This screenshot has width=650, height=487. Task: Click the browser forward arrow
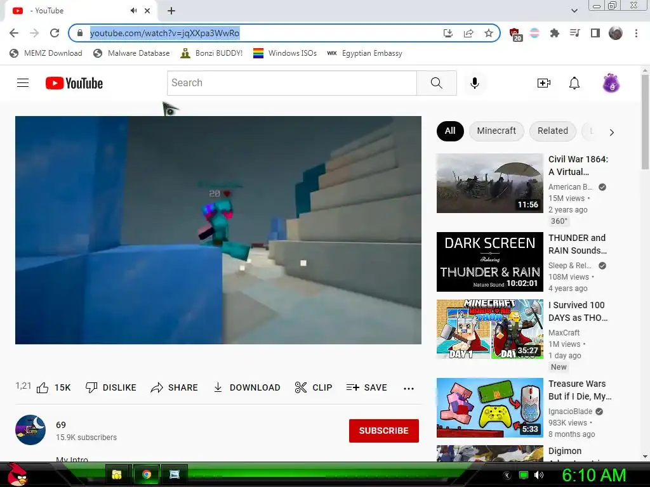34,33
